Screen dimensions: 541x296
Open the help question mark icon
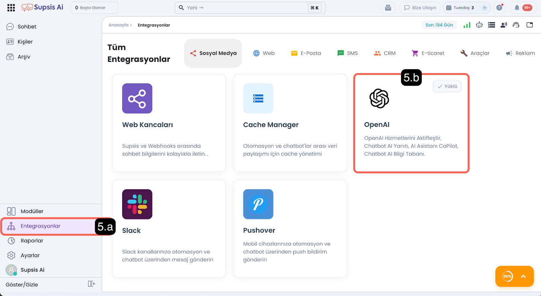[499, 8]
